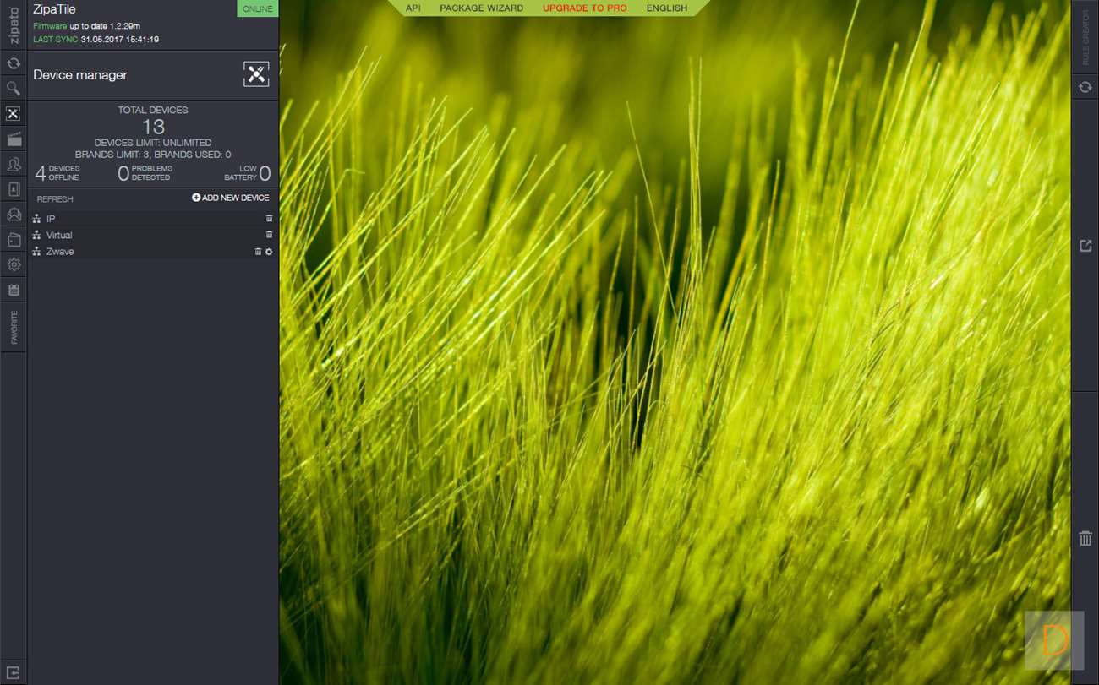1099x685 pixels.
Task: Click the Online status badge
Action: click(x=258, y=8)
